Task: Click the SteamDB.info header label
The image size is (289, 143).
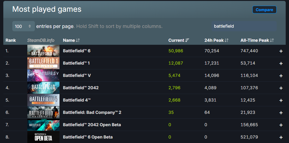Action: pyautogui.click(x=41, y=40)
